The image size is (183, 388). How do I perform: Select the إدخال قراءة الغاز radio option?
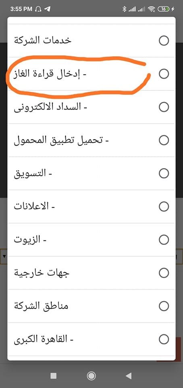[164, 74]
